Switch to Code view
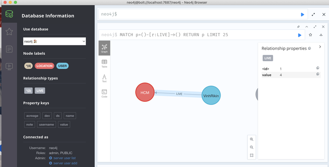 click(104, 93)
